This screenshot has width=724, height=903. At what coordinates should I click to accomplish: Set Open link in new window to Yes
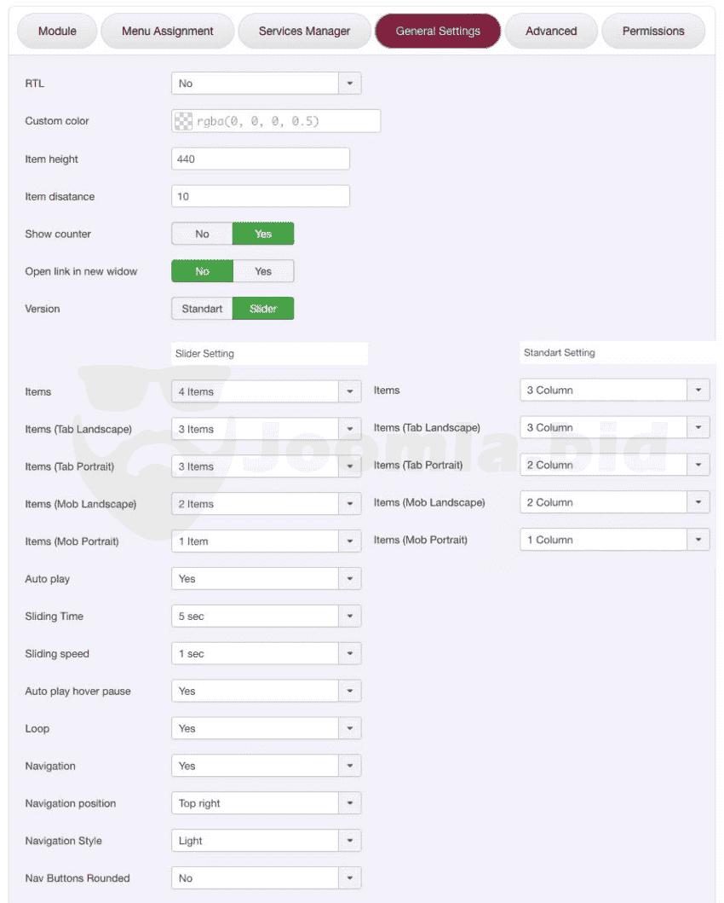point(263,271)
